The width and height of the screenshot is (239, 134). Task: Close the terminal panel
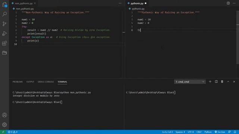click(x=234, y=82)
